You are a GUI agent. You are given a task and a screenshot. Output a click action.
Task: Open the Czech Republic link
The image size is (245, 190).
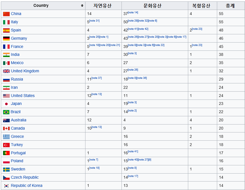[x=25, y=178]
